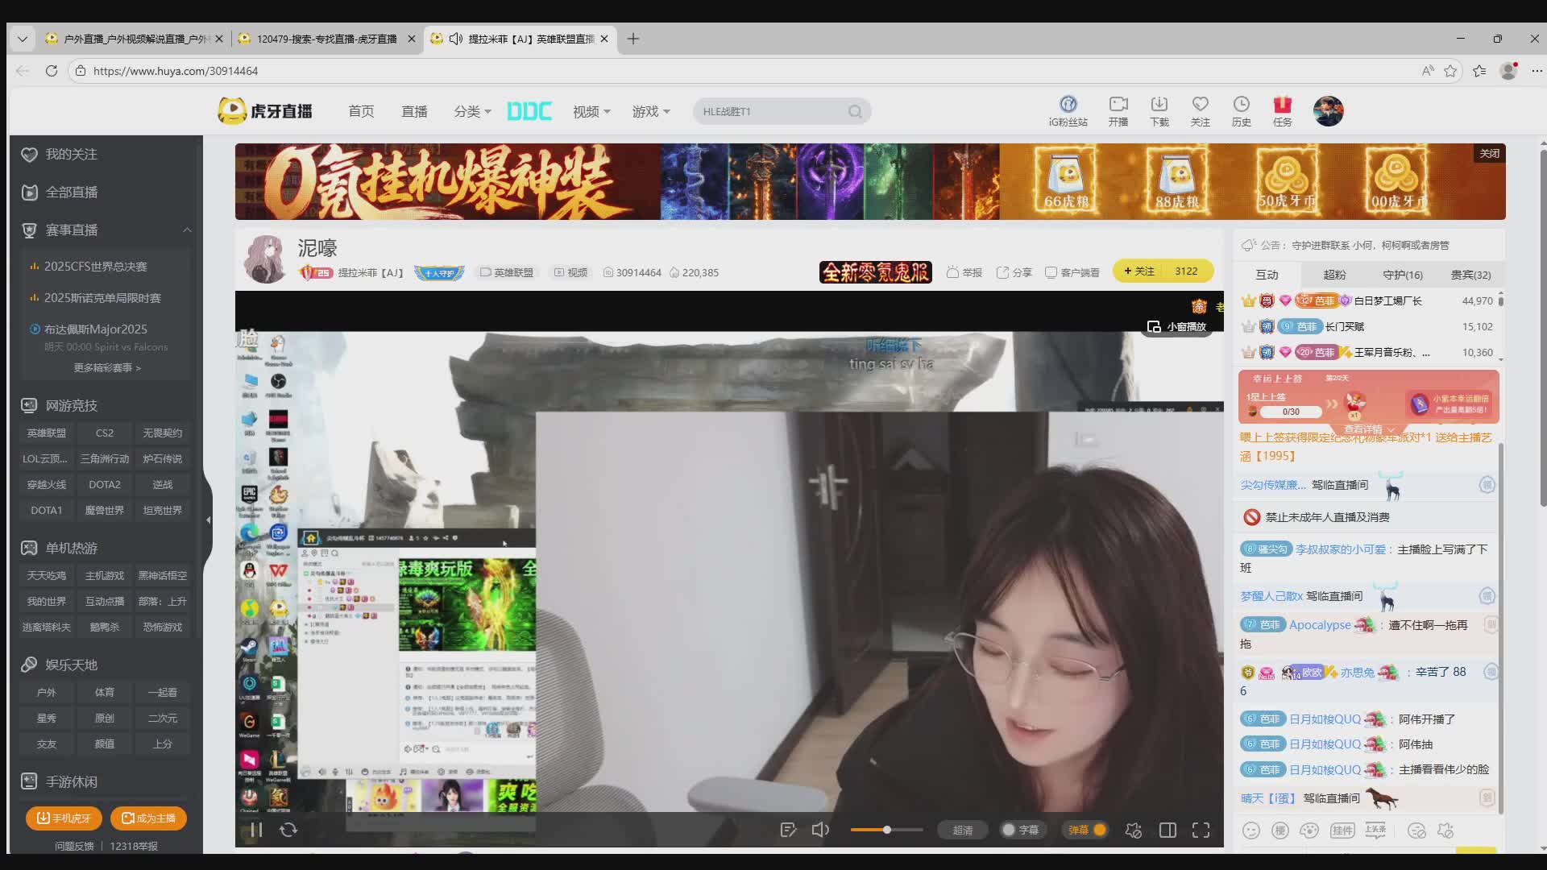The height and width of the screenshot is (870, 1547).
Task: Click the refresh stream icon in player
Action: pyautogui.click(x=288, y=830)
